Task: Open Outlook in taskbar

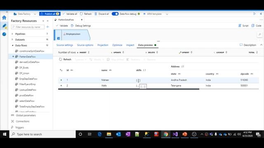Action: [x=118, y=134]
